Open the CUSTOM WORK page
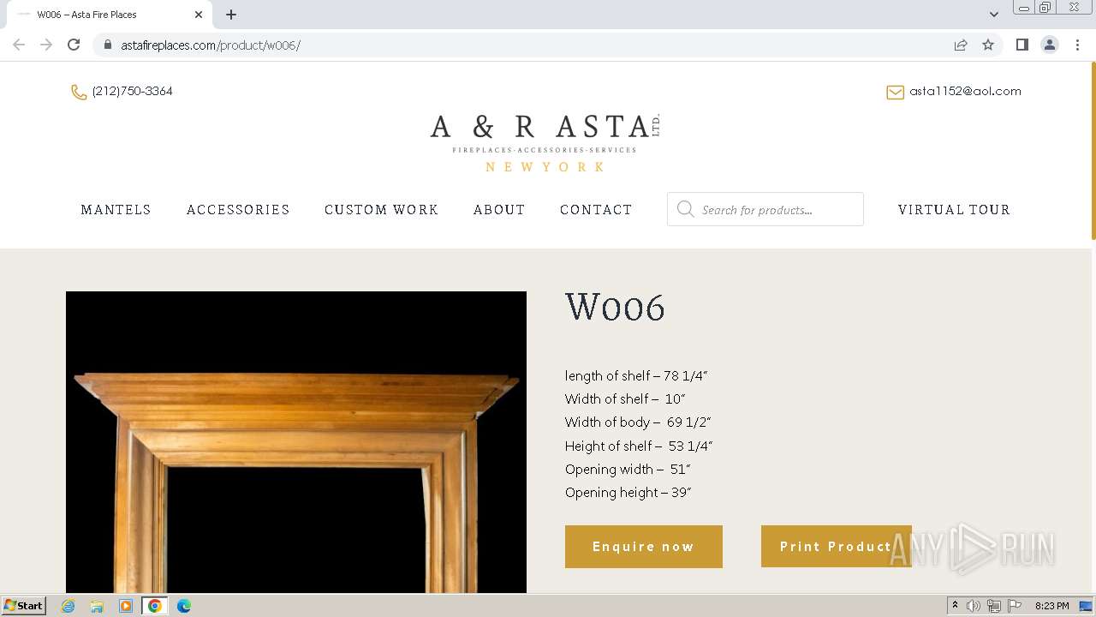The image size is (1096, 617). coord(381,210)
